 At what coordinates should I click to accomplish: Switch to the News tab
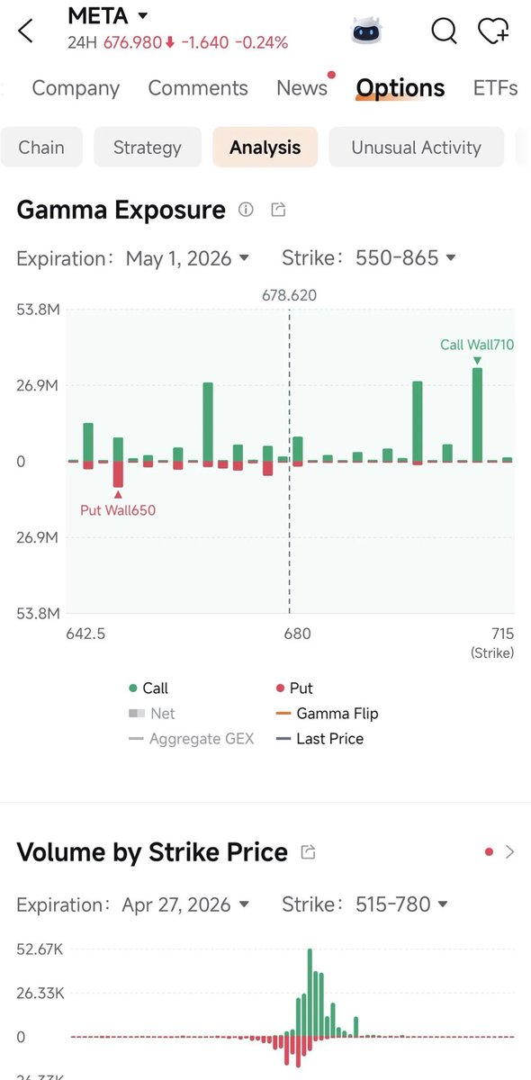click(302, 87)
